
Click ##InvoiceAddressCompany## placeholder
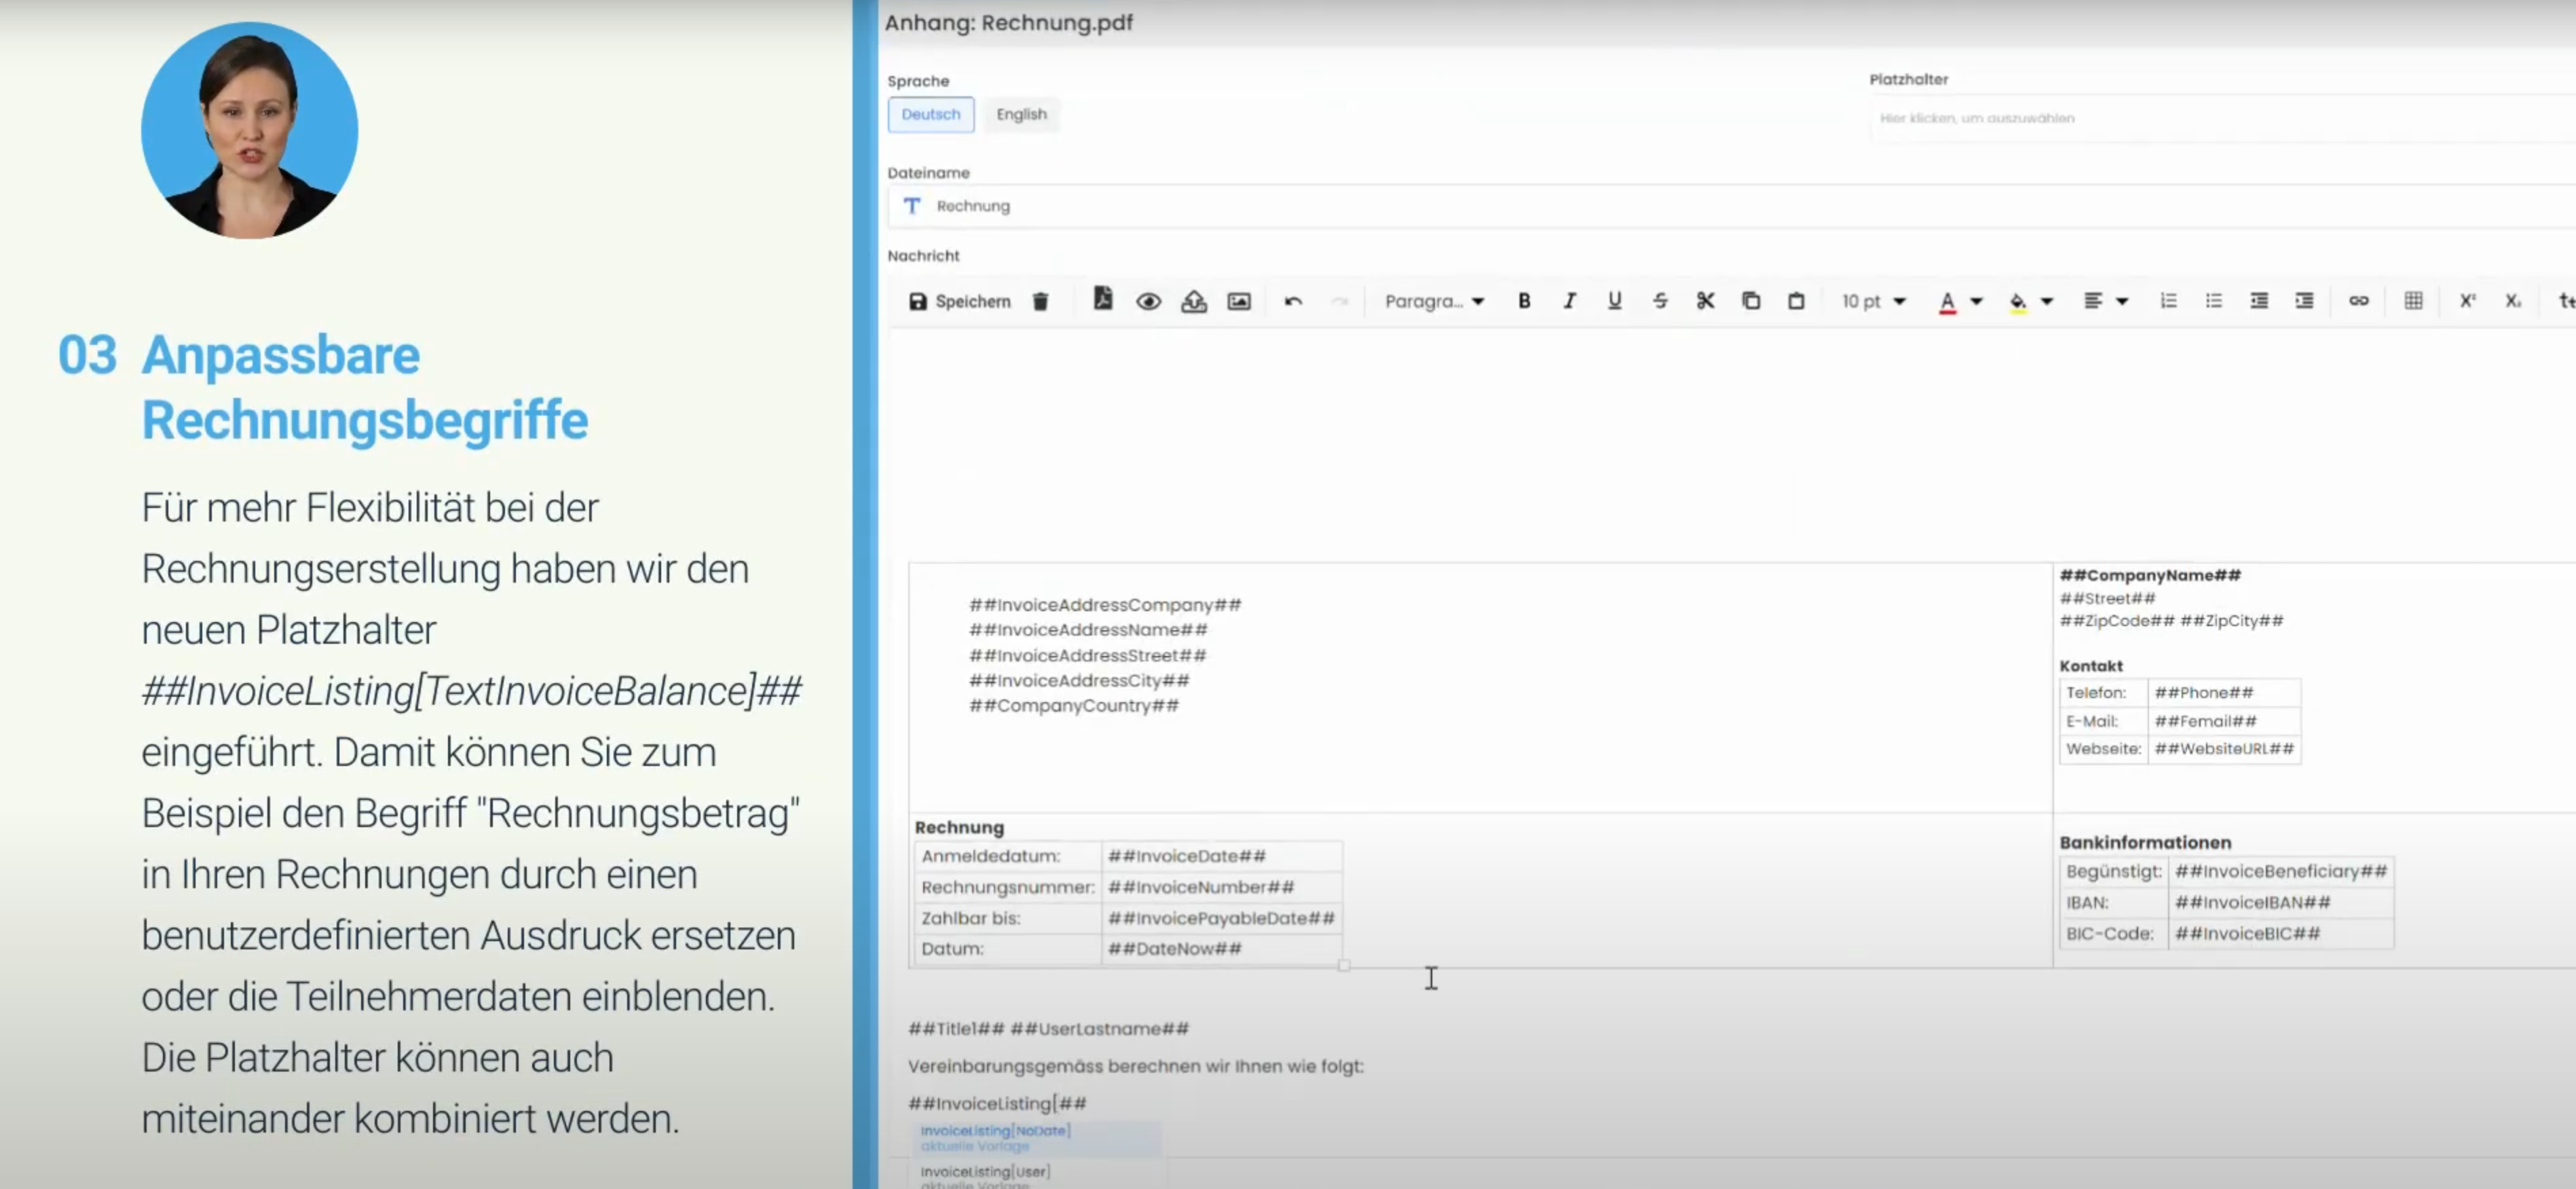pos(1104,605)
